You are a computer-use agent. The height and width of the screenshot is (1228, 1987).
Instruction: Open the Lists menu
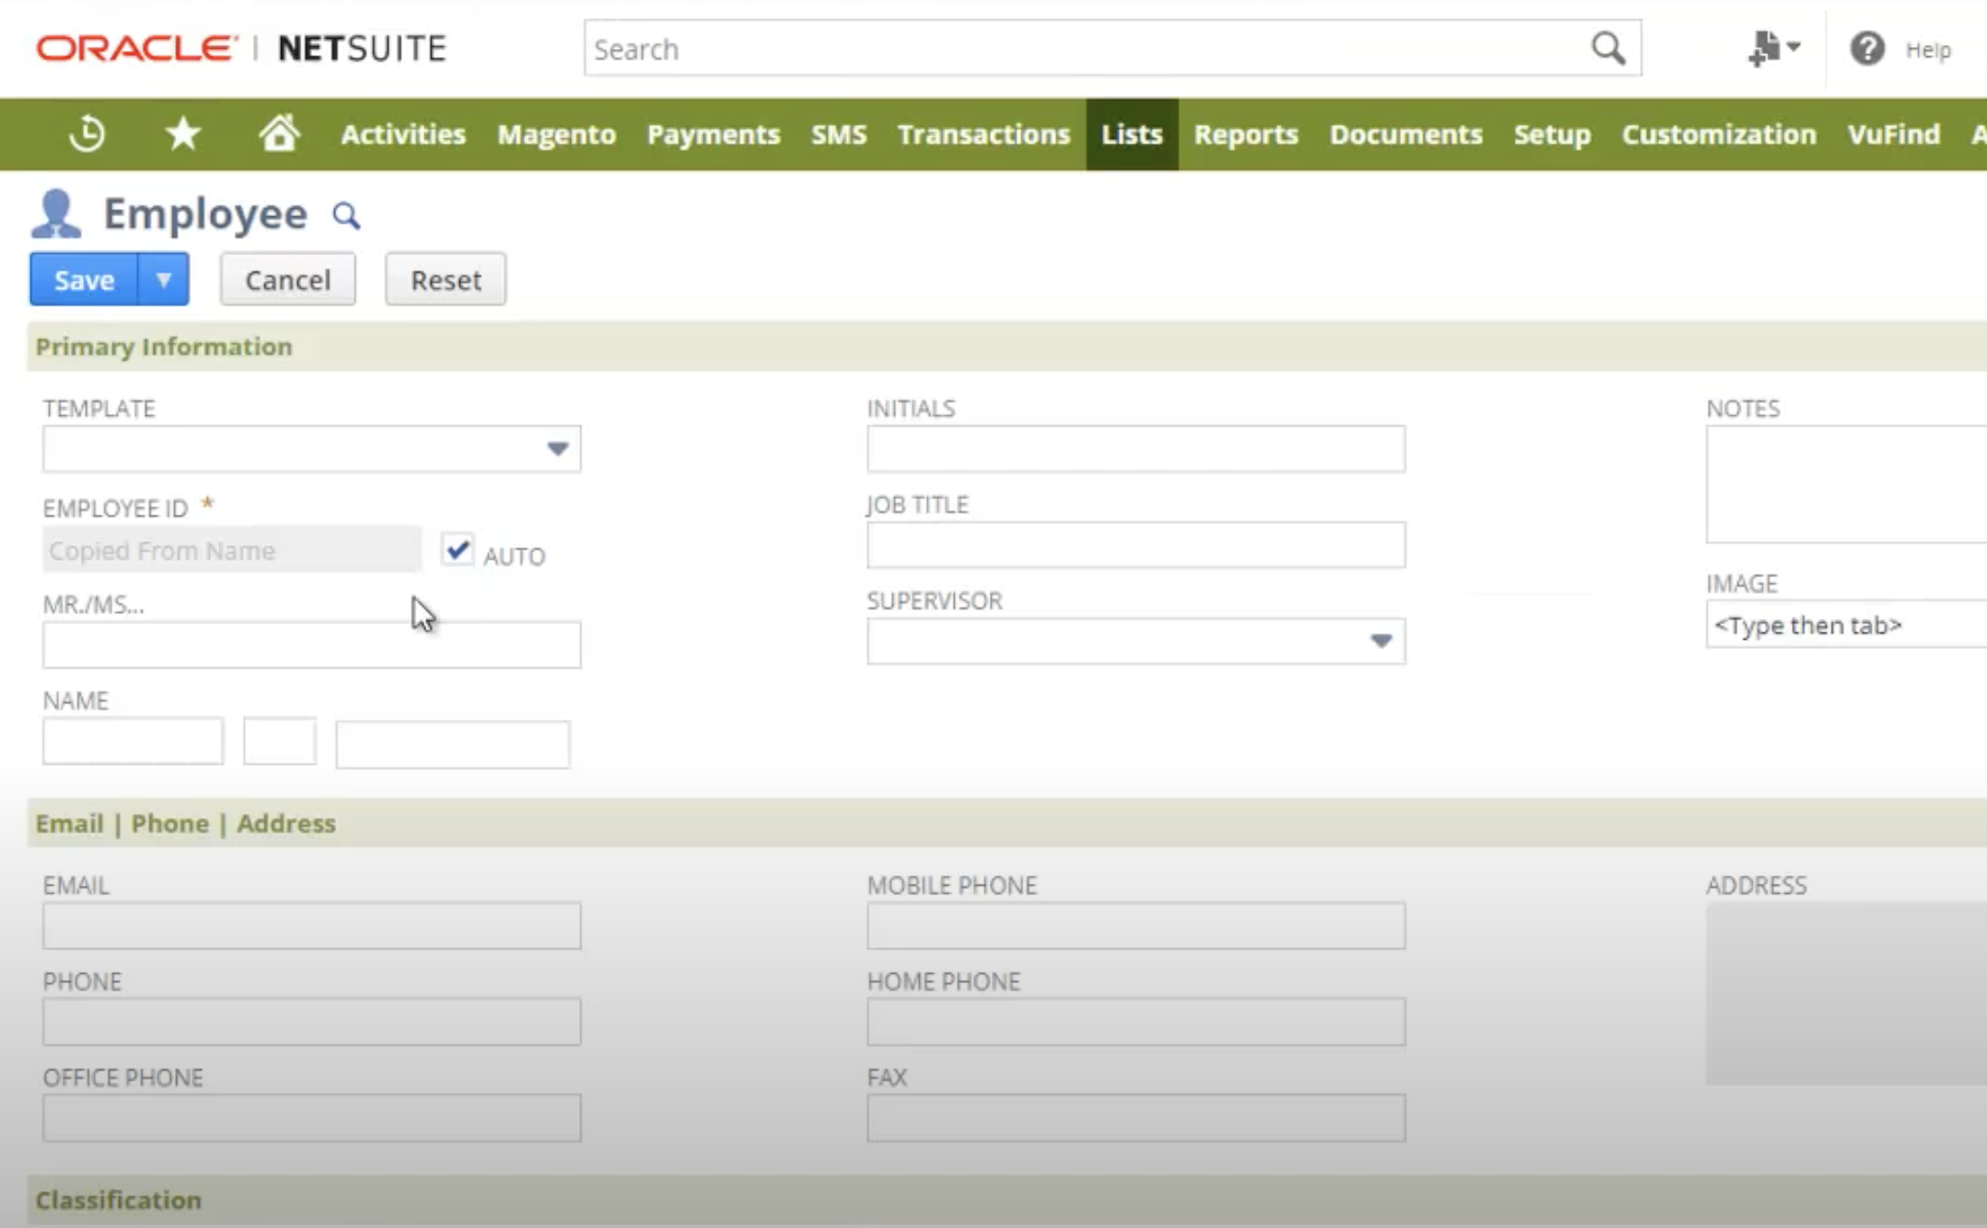click(x=1132, y=134)
